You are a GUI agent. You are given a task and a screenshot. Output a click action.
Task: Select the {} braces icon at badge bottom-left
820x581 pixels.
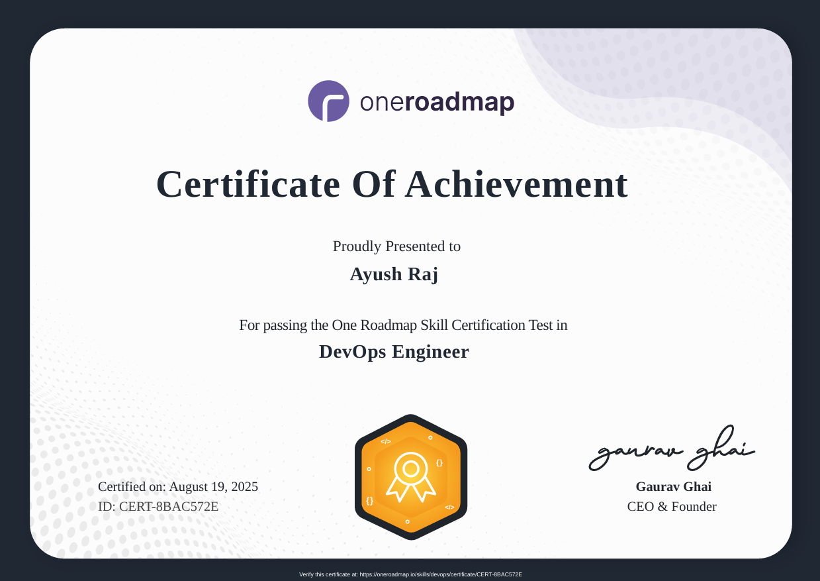[371, 501]
